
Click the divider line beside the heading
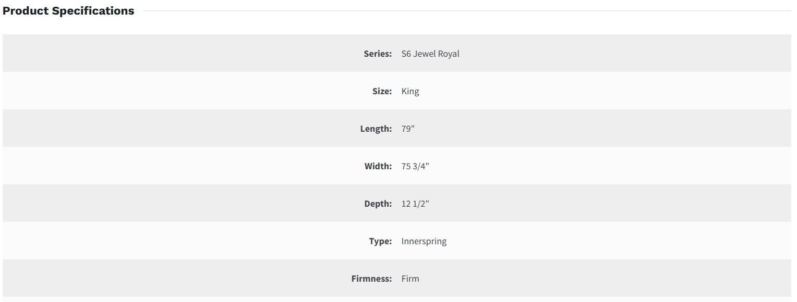pos(467,10)
